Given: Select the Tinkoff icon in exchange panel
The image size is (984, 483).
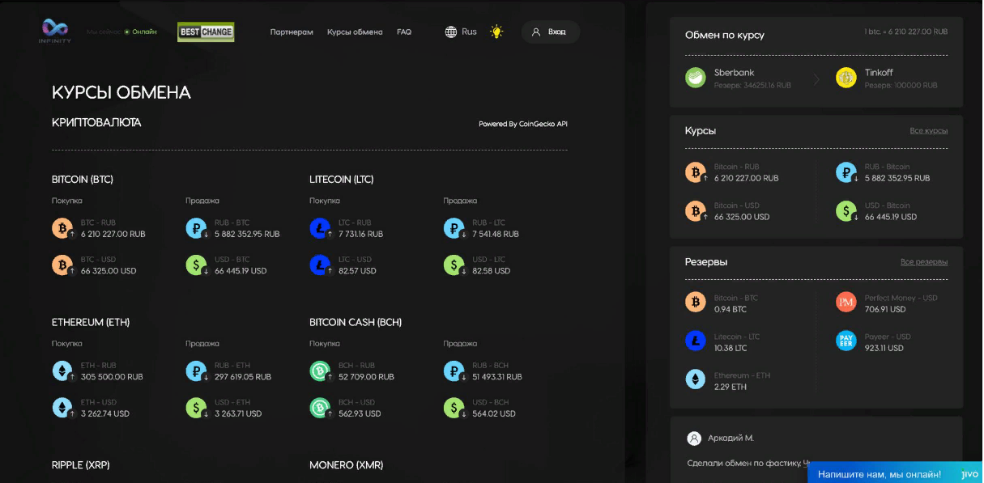Looking at the screenshot, I should [x=846, y=78].
